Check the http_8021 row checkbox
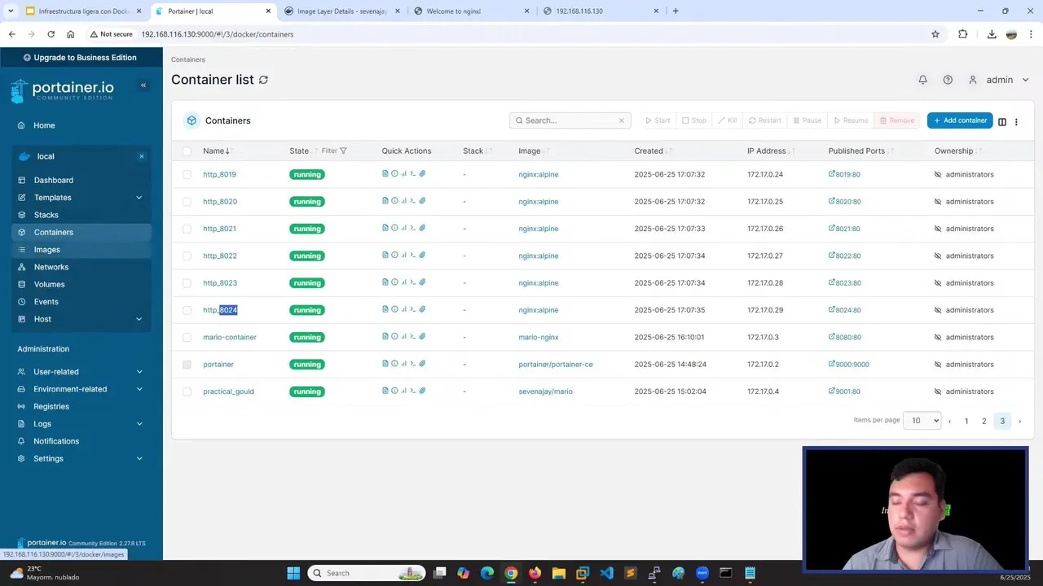This screenshot has width=1043, height=586. click(x=187, y=229)
